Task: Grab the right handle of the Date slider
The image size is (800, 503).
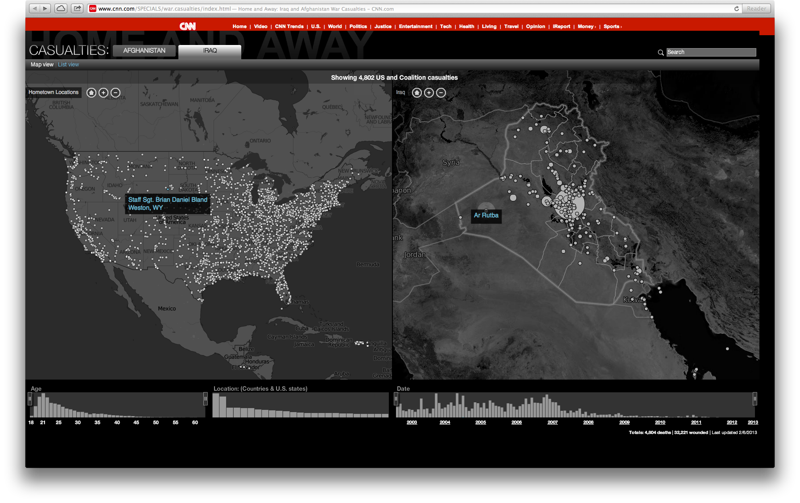Action: (755, 398)
